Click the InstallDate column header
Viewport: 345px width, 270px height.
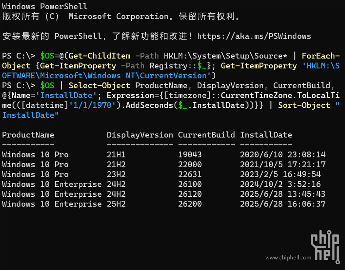pos(266,135)
